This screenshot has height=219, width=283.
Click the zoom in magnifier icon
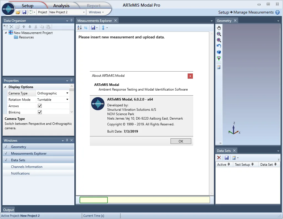tap(219, 40)
